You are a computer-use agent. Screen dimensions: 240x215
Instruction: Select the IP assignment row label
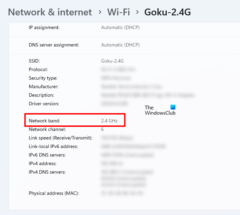coord(44,27)
